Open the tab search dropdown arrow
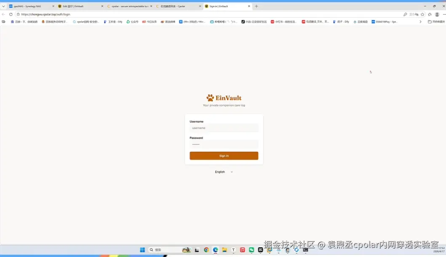 pyautogui.click(x=3, y=6)
